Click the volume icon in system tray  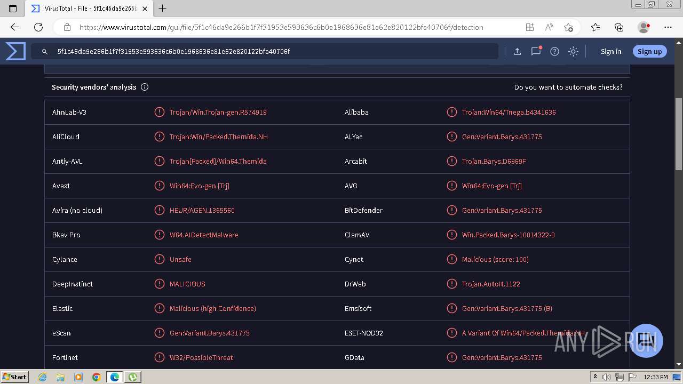(607, 377)
